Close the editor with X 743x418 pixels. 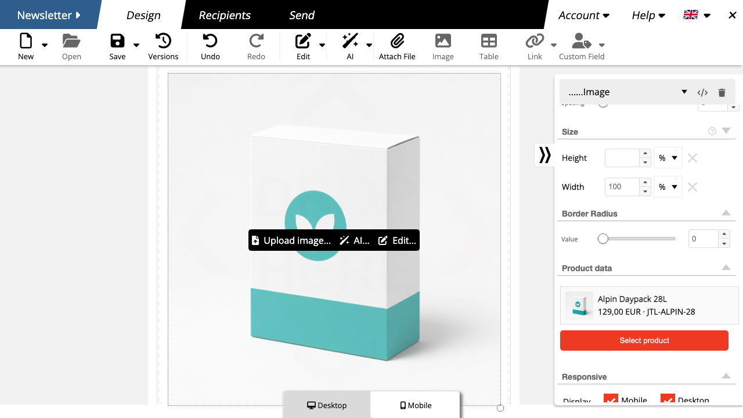(732, 15)
